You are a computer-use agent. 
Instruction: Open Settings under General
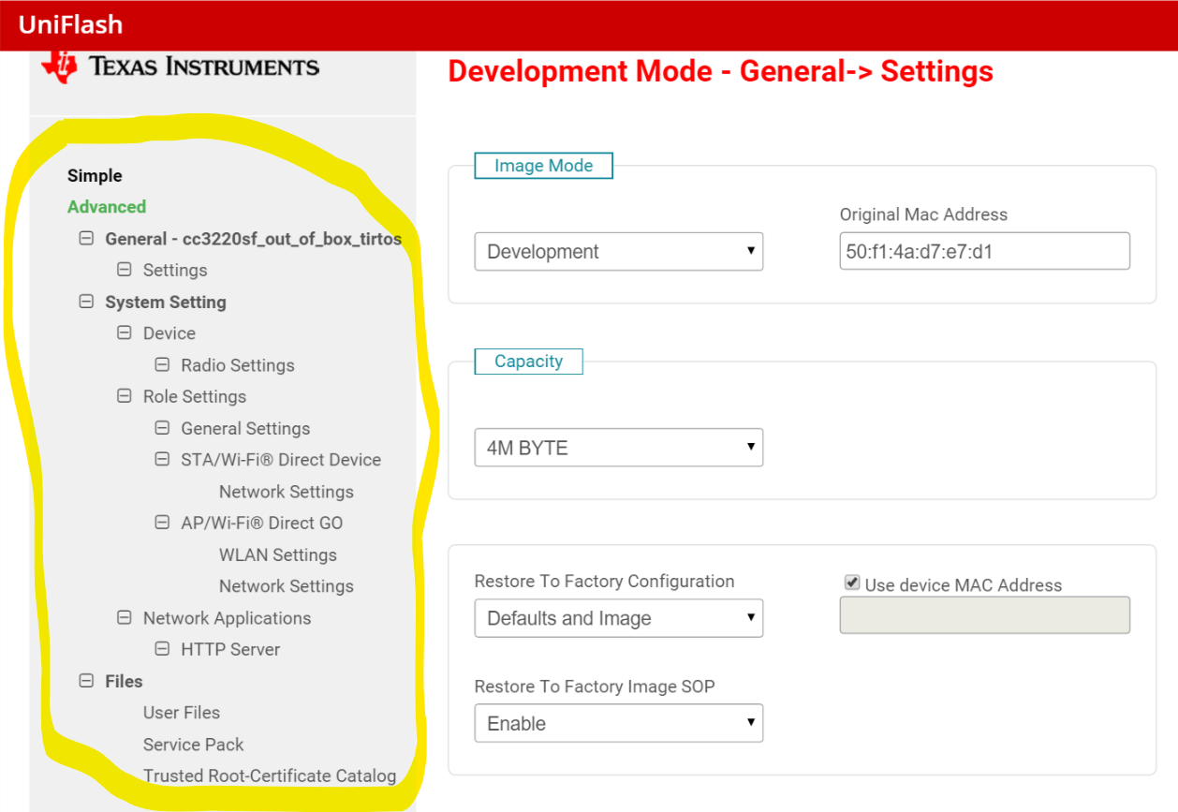click(175, 270)
